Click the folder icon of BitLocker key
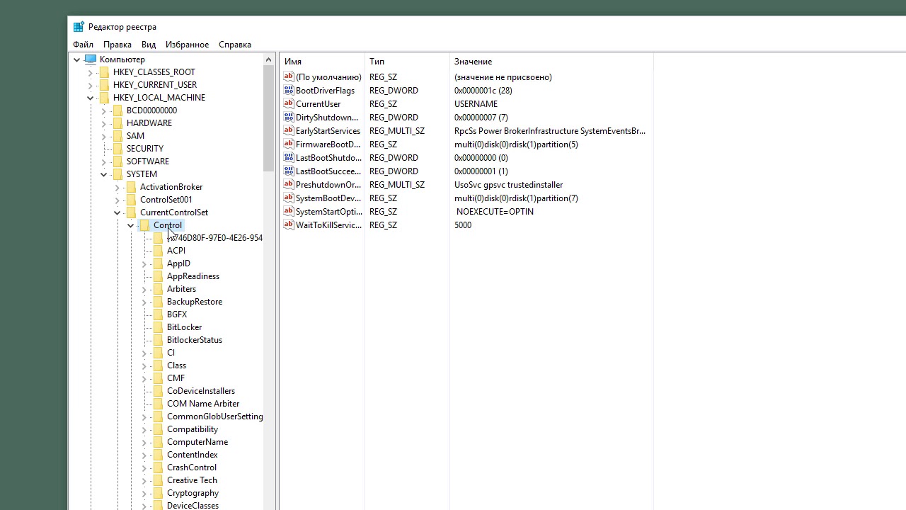The width and height of the screenshot is (906, 510). (158, 327)
